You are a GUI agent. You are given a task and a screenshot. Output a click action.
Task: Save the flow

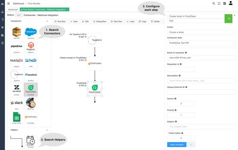click(74, 21)
